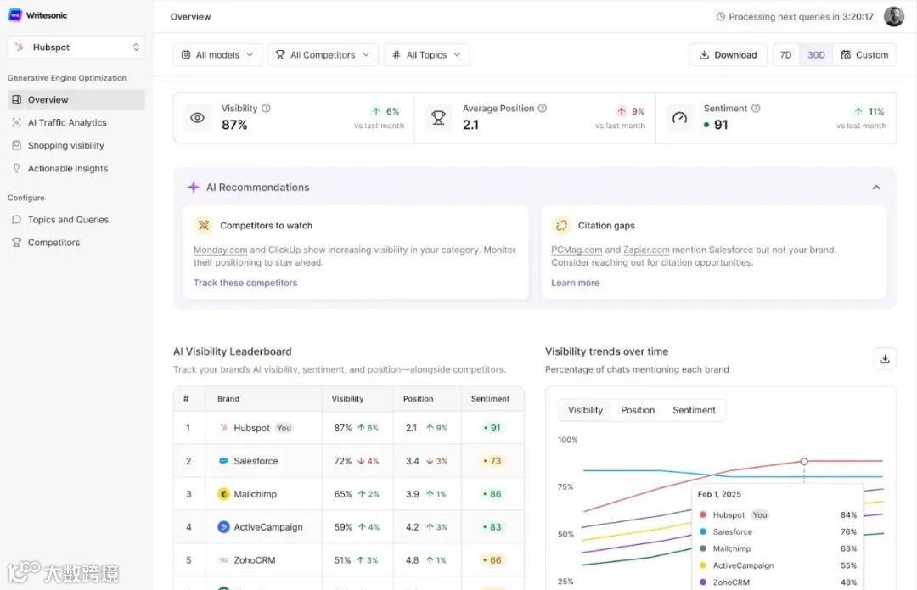Expand the All Competitors filter dropdown
This screenshot has height=590, width=917.
[323, 55]
